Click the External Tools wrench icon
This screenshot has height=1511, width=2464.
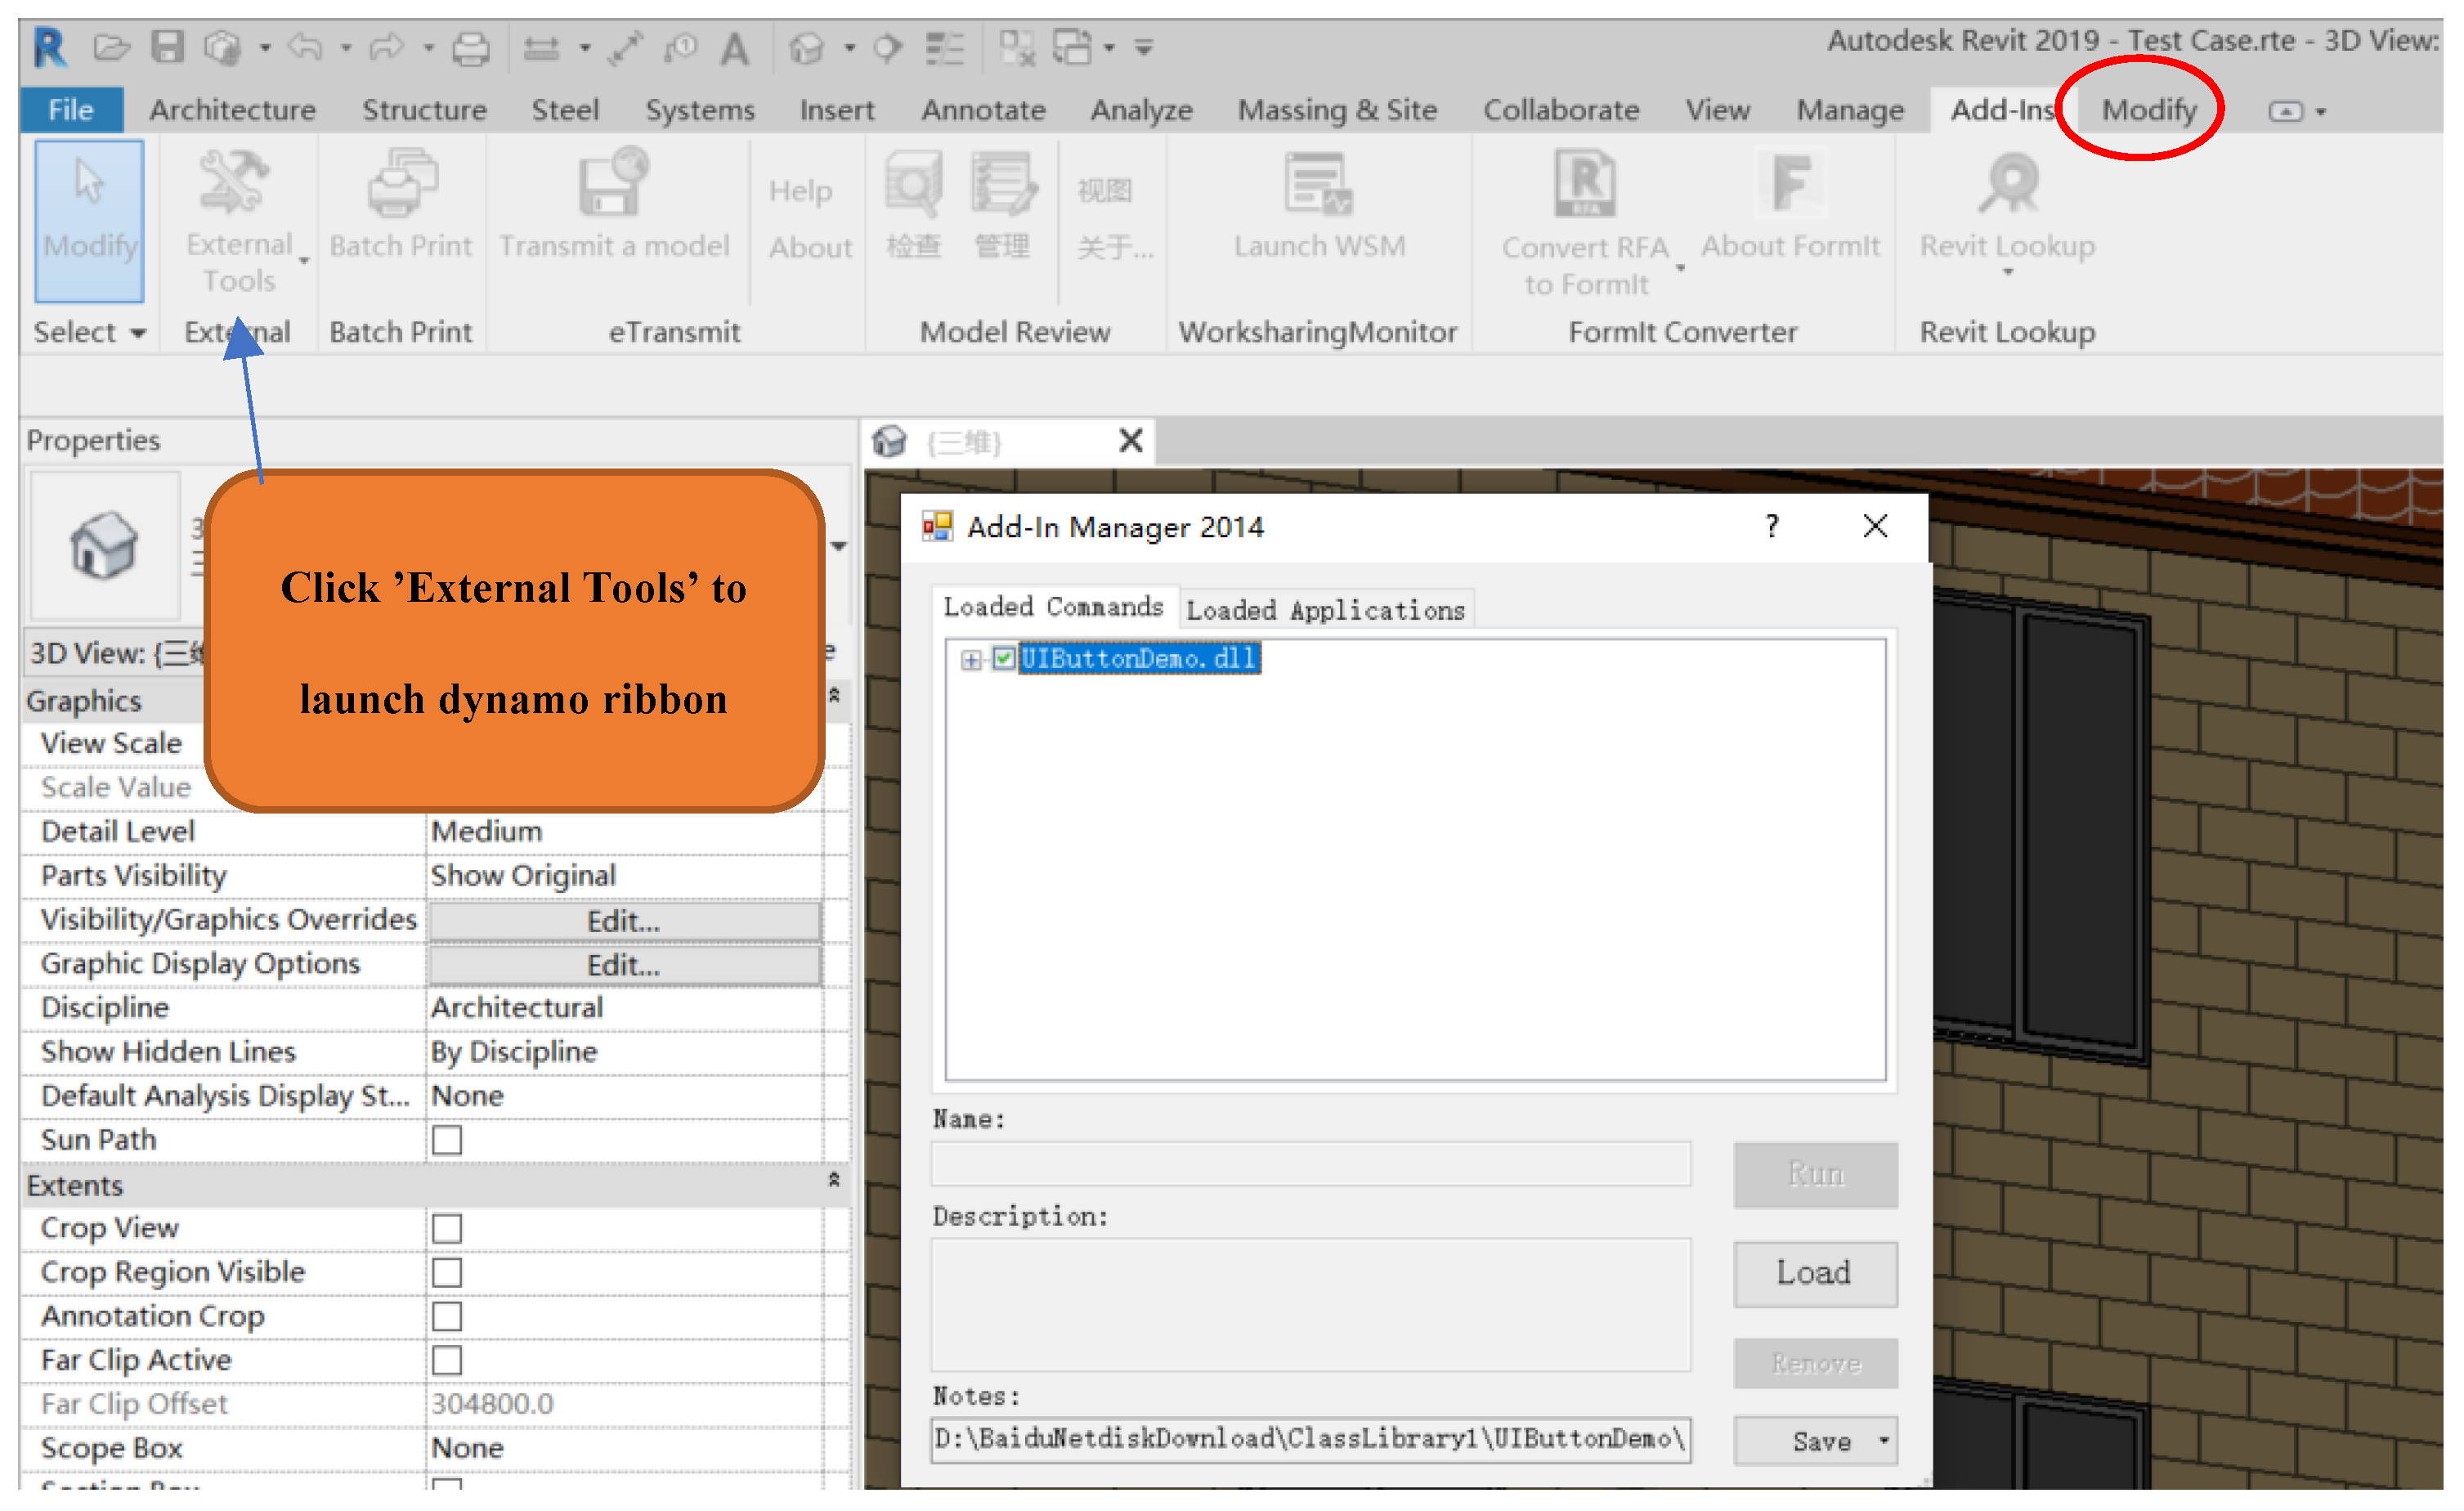click(x=233, y=181)
